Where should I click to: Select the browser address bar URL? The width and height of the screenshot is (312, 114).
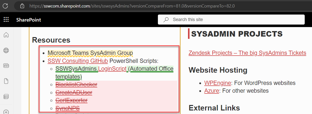tap(132, 6)
